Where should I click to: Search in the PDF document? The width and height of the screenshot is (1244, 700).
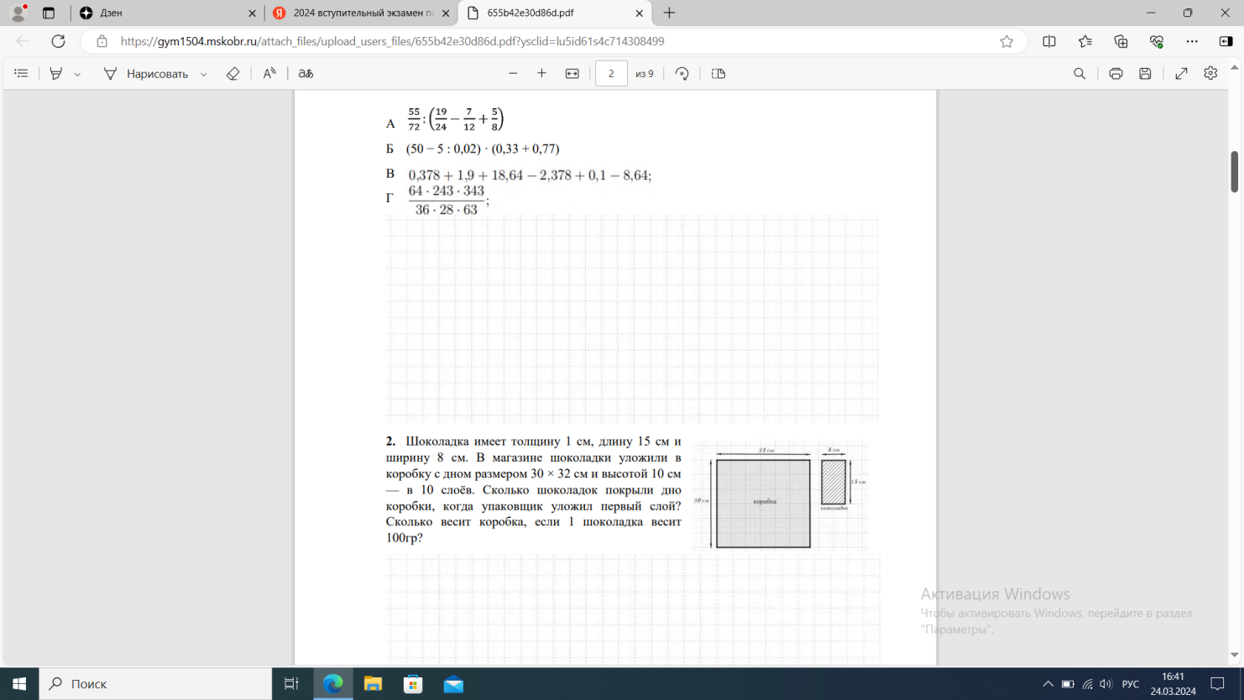coord(1079,74)
